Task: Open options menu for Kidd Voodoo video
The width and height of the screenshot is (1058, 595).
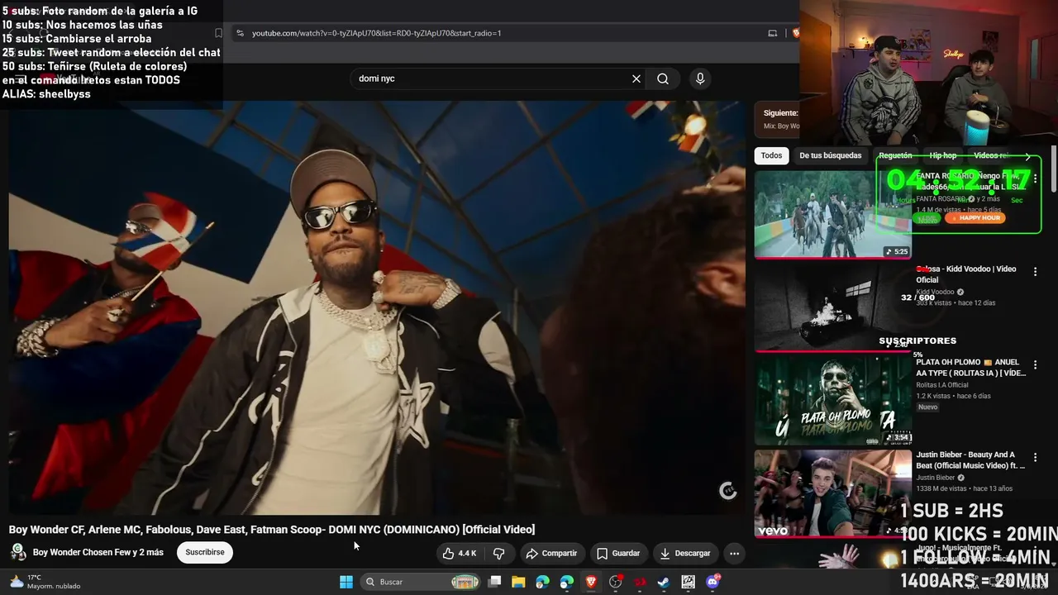Action: click(1035, 272)
